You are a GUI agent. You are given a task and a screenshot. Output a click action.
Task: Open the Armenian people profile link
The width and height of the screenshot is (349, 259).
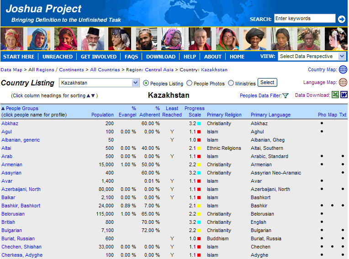(12, 164)
